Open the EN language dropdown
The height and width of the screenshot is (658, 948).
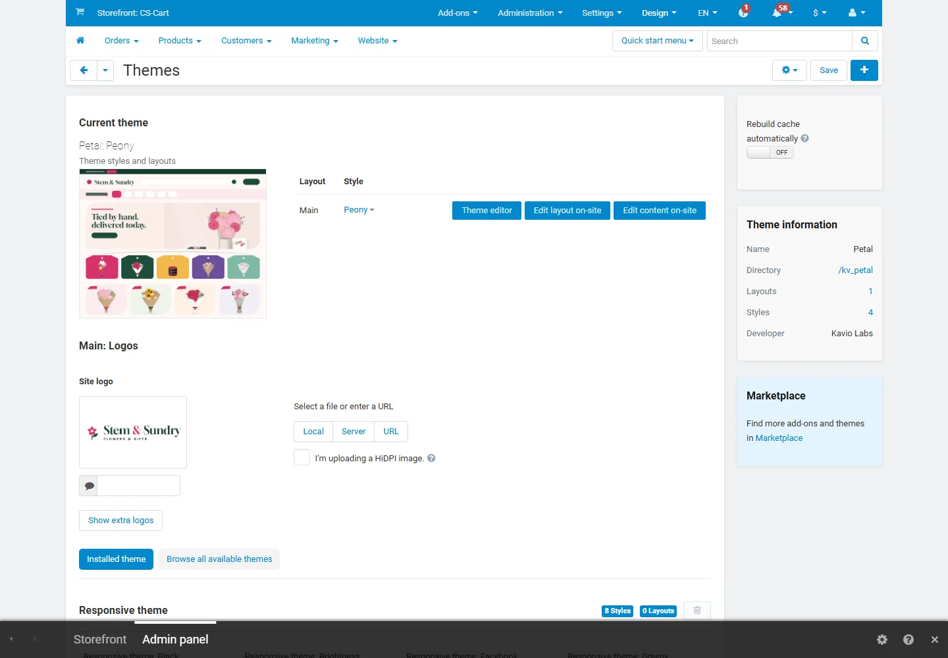pos(708,13)
